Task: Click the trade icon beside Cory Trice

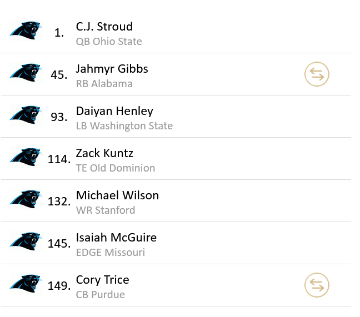Action: pyautogui.click(x=317, y=285)
